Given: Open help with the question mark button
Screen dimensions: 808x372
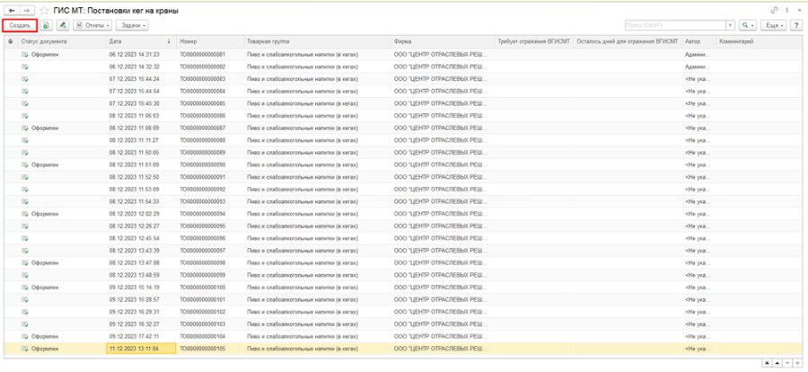Looking at the screenshot, I should point(798,25).
